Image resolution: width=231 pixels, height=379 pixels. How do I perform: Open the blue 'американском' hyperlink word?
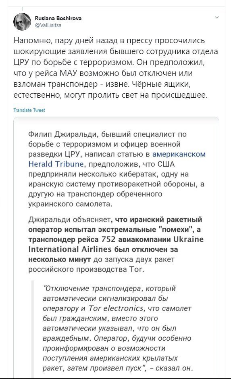(179, 154)
